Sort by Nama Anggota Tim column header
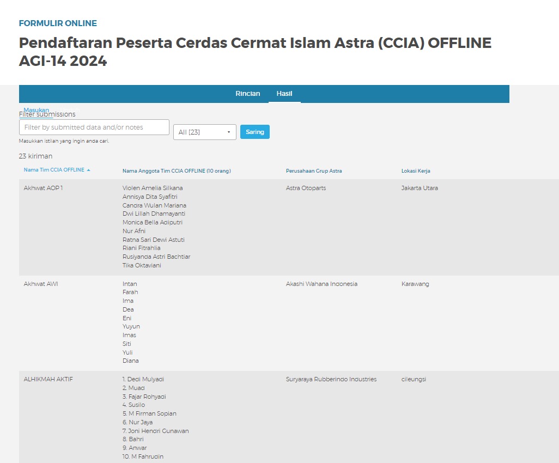The height and width of the screenshot is (463, 559). [x=177, y=171]
